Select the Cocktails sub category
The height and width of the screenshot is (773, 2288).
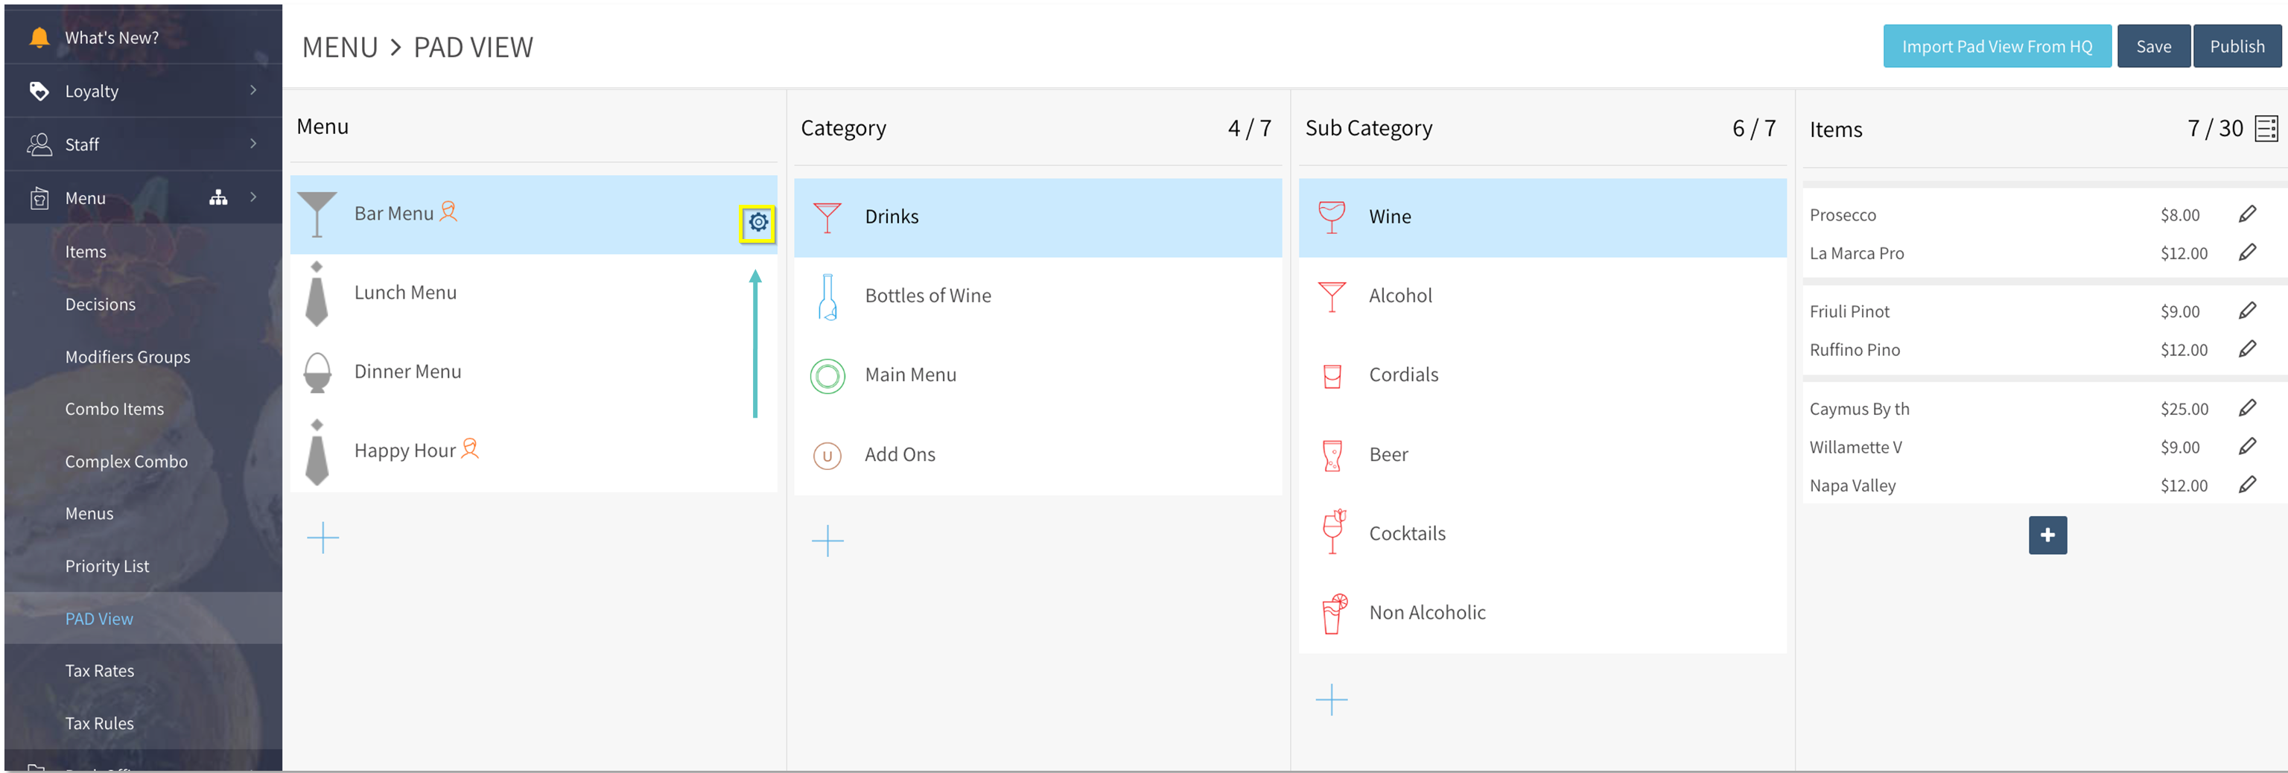coord(1406,533)
